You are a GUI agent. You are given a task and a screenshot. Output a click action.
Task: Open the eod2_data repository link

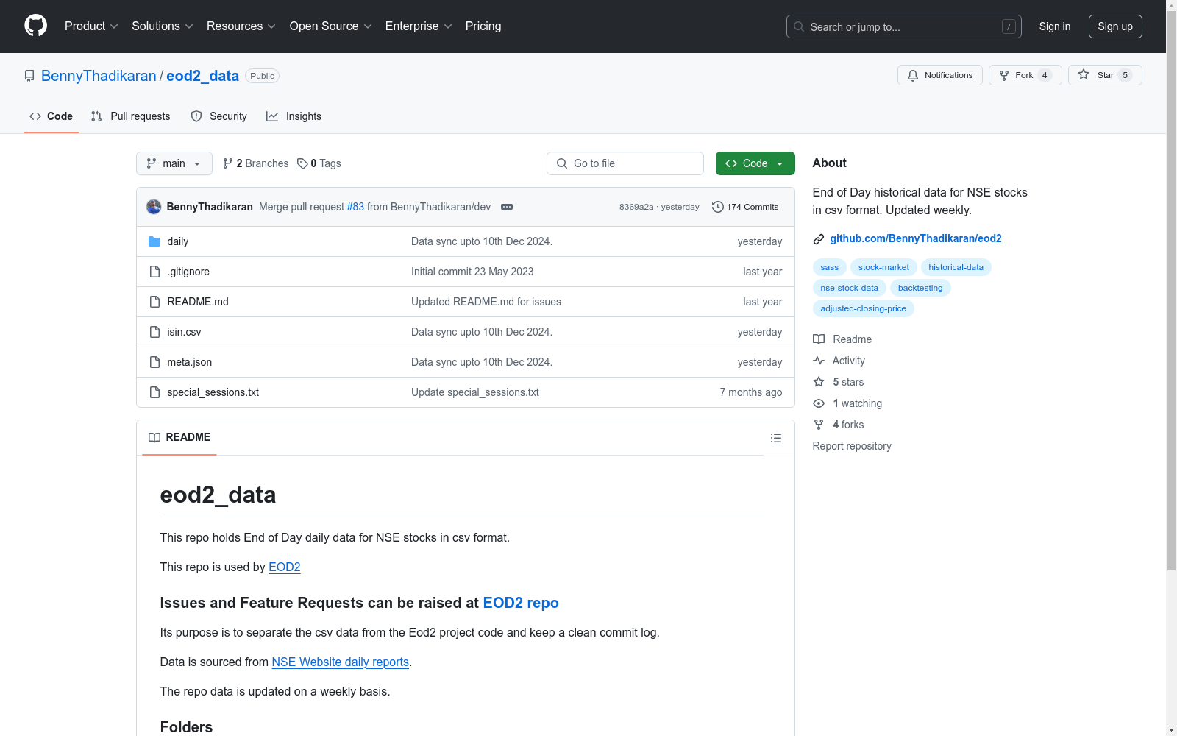tap(202, 76)
